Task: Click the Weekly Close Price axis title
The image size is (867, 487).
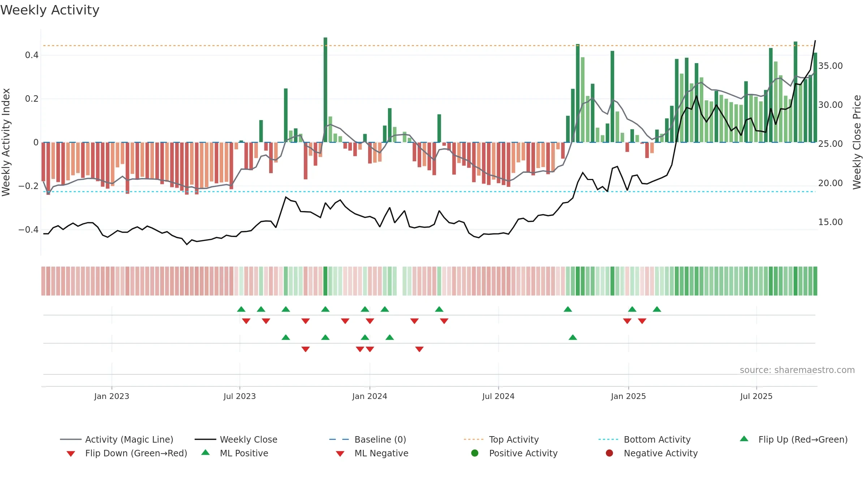Action: [x=857, y=142]
